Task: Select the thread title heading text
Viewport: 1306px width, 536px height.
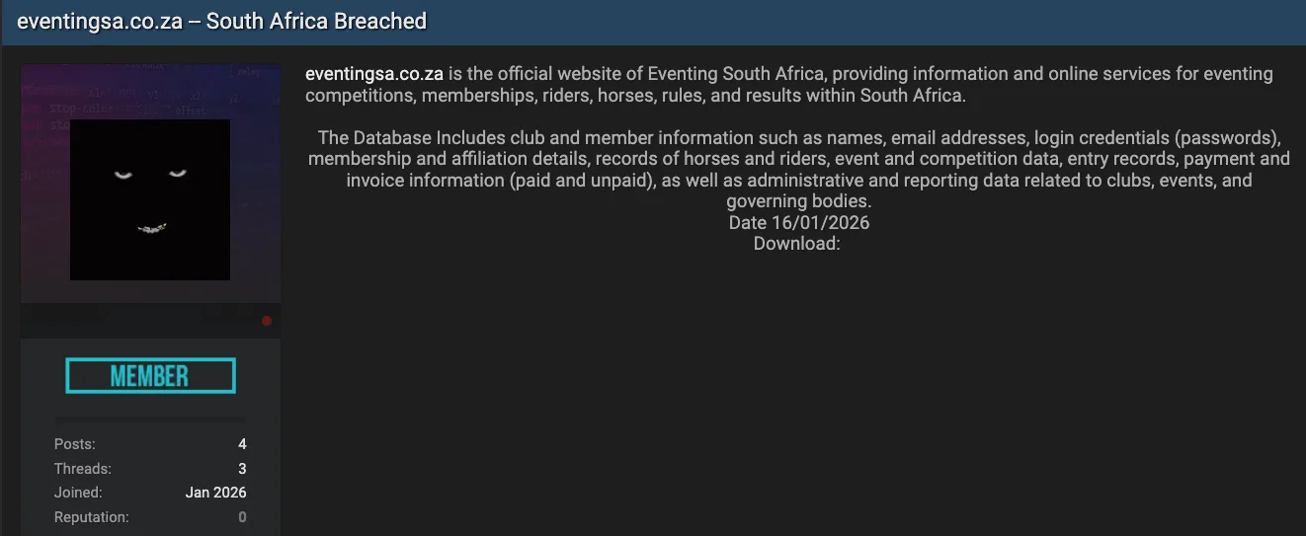Action: [x=221, y=21]
